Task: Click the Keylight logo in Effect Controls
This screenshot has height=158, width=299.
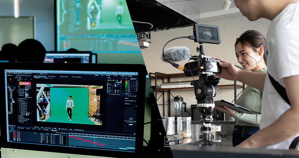Action: (x=25, y=83)
